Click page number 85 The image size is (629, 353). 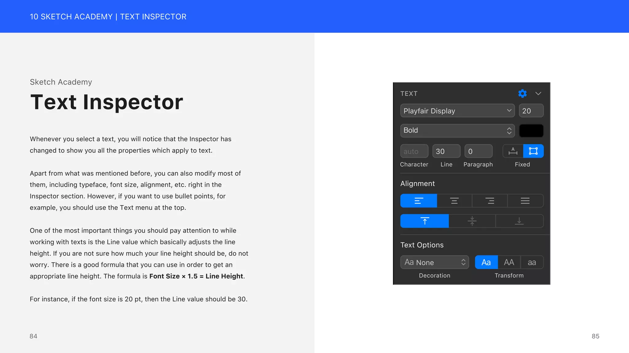(x=596, y=336)
